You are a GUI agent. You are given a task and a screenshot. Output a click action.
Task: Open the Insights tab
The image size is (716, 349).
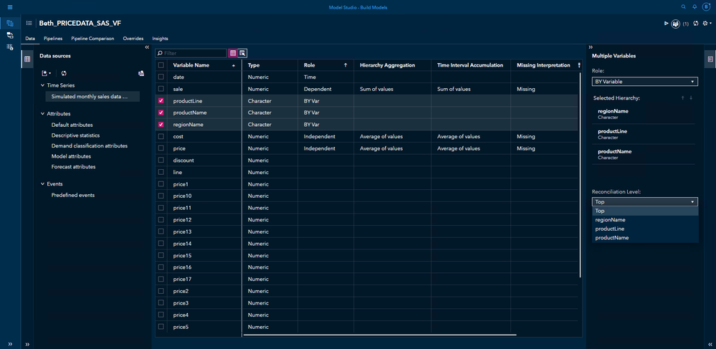(161, 39)
